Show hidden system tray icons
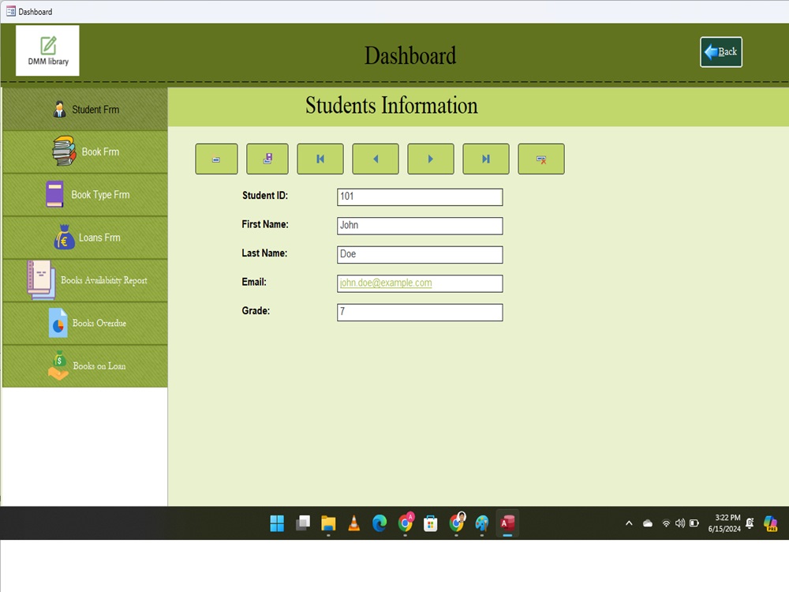 click(629, 523)
